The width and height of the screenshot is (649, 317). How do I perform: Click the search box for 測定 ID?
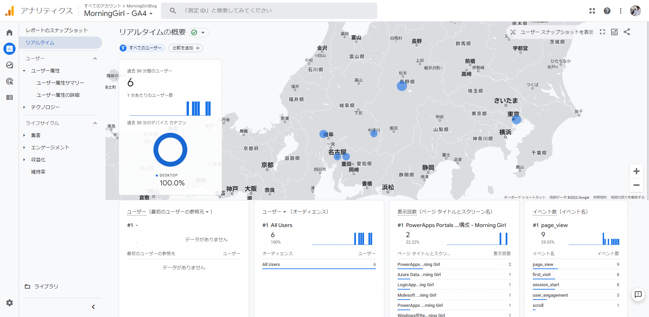point(269,11)
